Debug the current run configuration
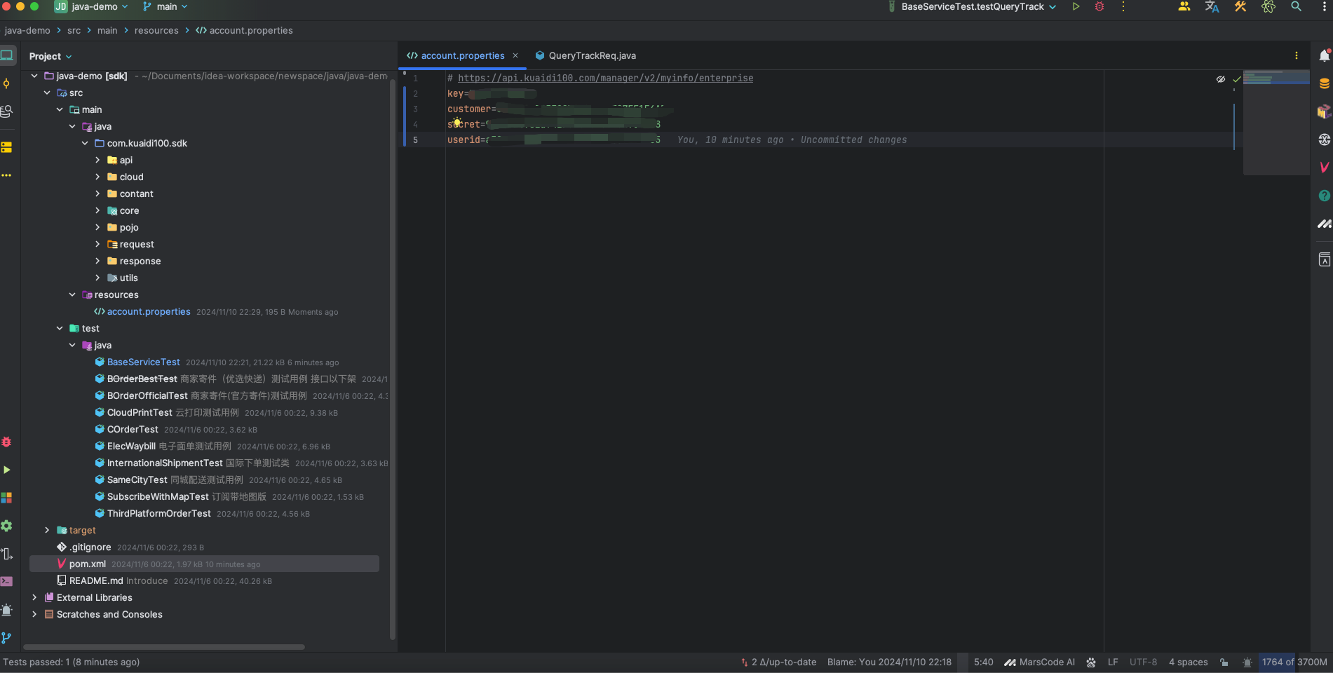1333x673 pixels. pyautogui.click(x=1099, y=6)
